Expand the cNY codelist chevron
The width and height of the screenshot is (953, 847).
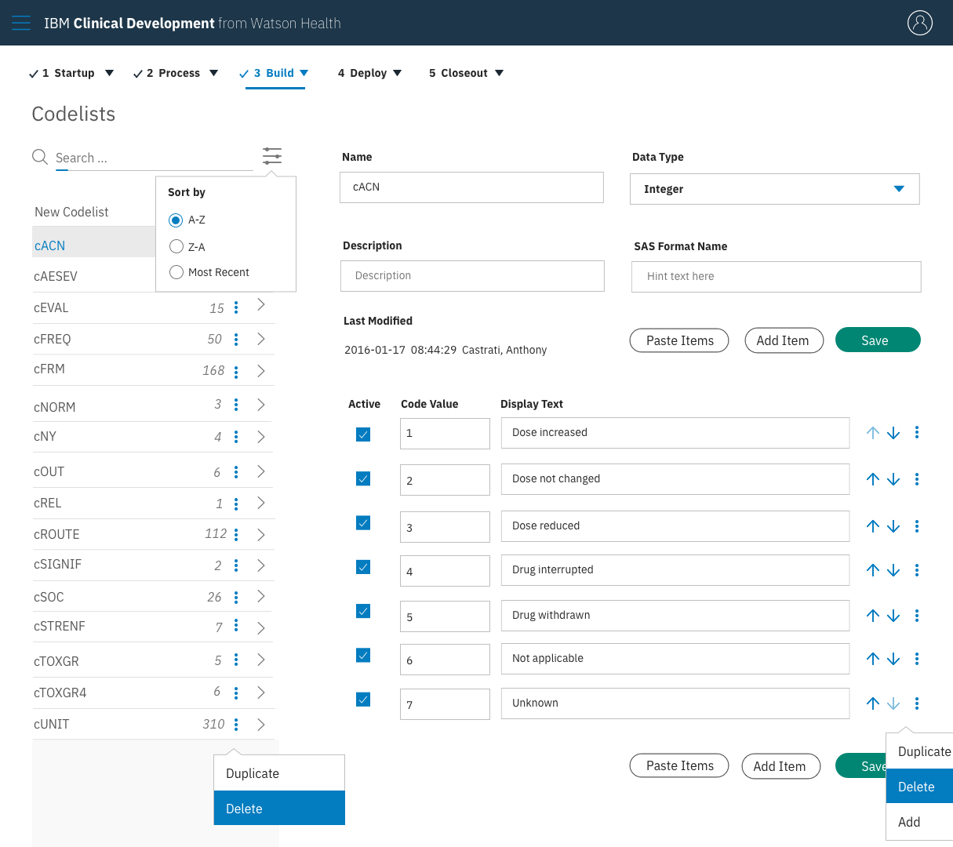tap(261, 437)
